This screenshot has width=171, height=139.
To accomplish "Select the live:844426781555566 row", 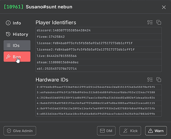I will pos(98,56).
